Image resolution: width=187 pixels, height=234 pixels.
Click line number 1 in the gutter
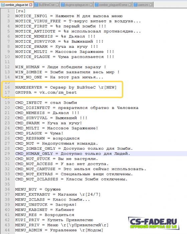click(x=8, y=11)
